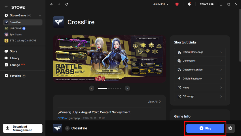Click the notification bell icon
The width and height of the screenshot is (241, 136).
point(189,4)
